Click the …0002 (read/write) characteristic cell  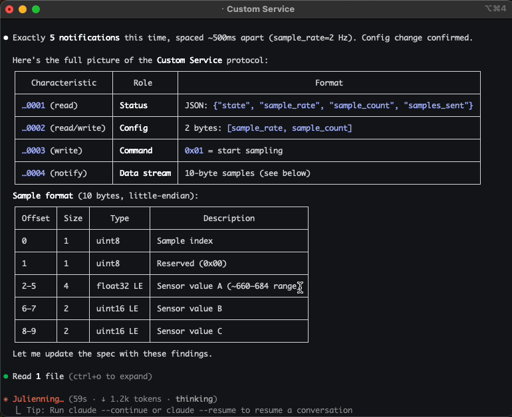pos(63,128)
